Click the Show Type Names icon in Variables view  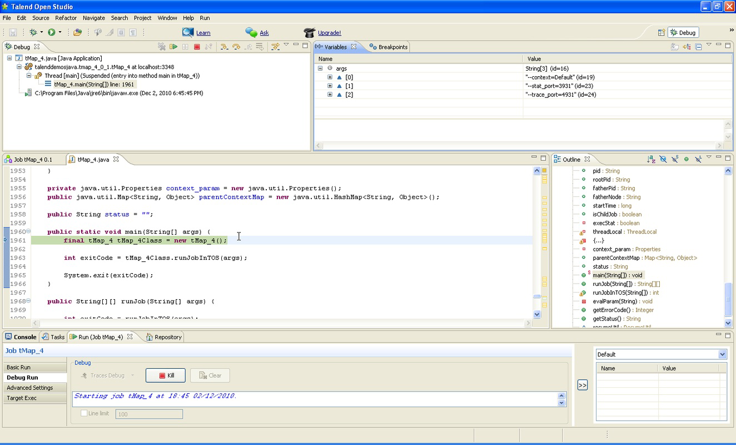tap(675, 47)
